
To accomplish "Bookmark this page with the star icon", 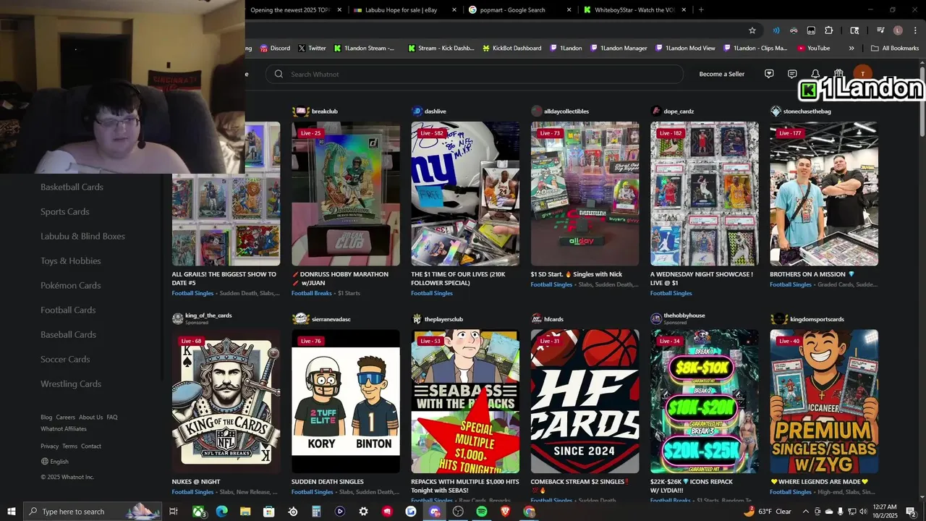I will point(752,30).
